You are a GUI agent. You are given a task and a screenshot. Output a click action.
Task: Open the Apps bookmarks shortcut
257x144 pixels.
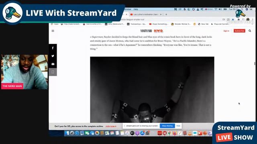click(55, 24)
